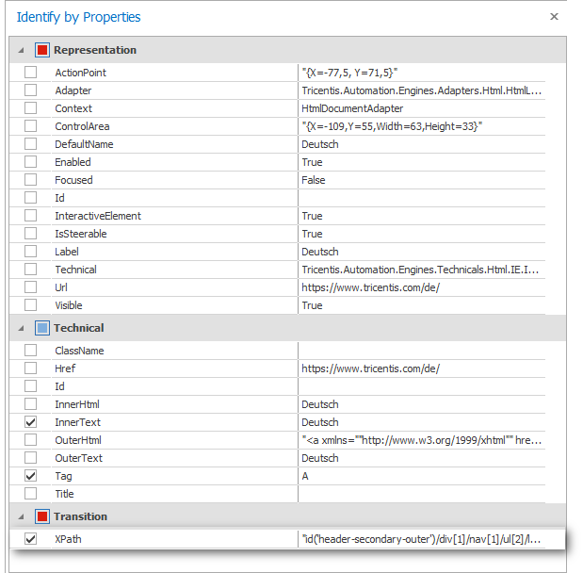
Task: Collapse the Transition section arrow
Action: [x=21, y=516]
